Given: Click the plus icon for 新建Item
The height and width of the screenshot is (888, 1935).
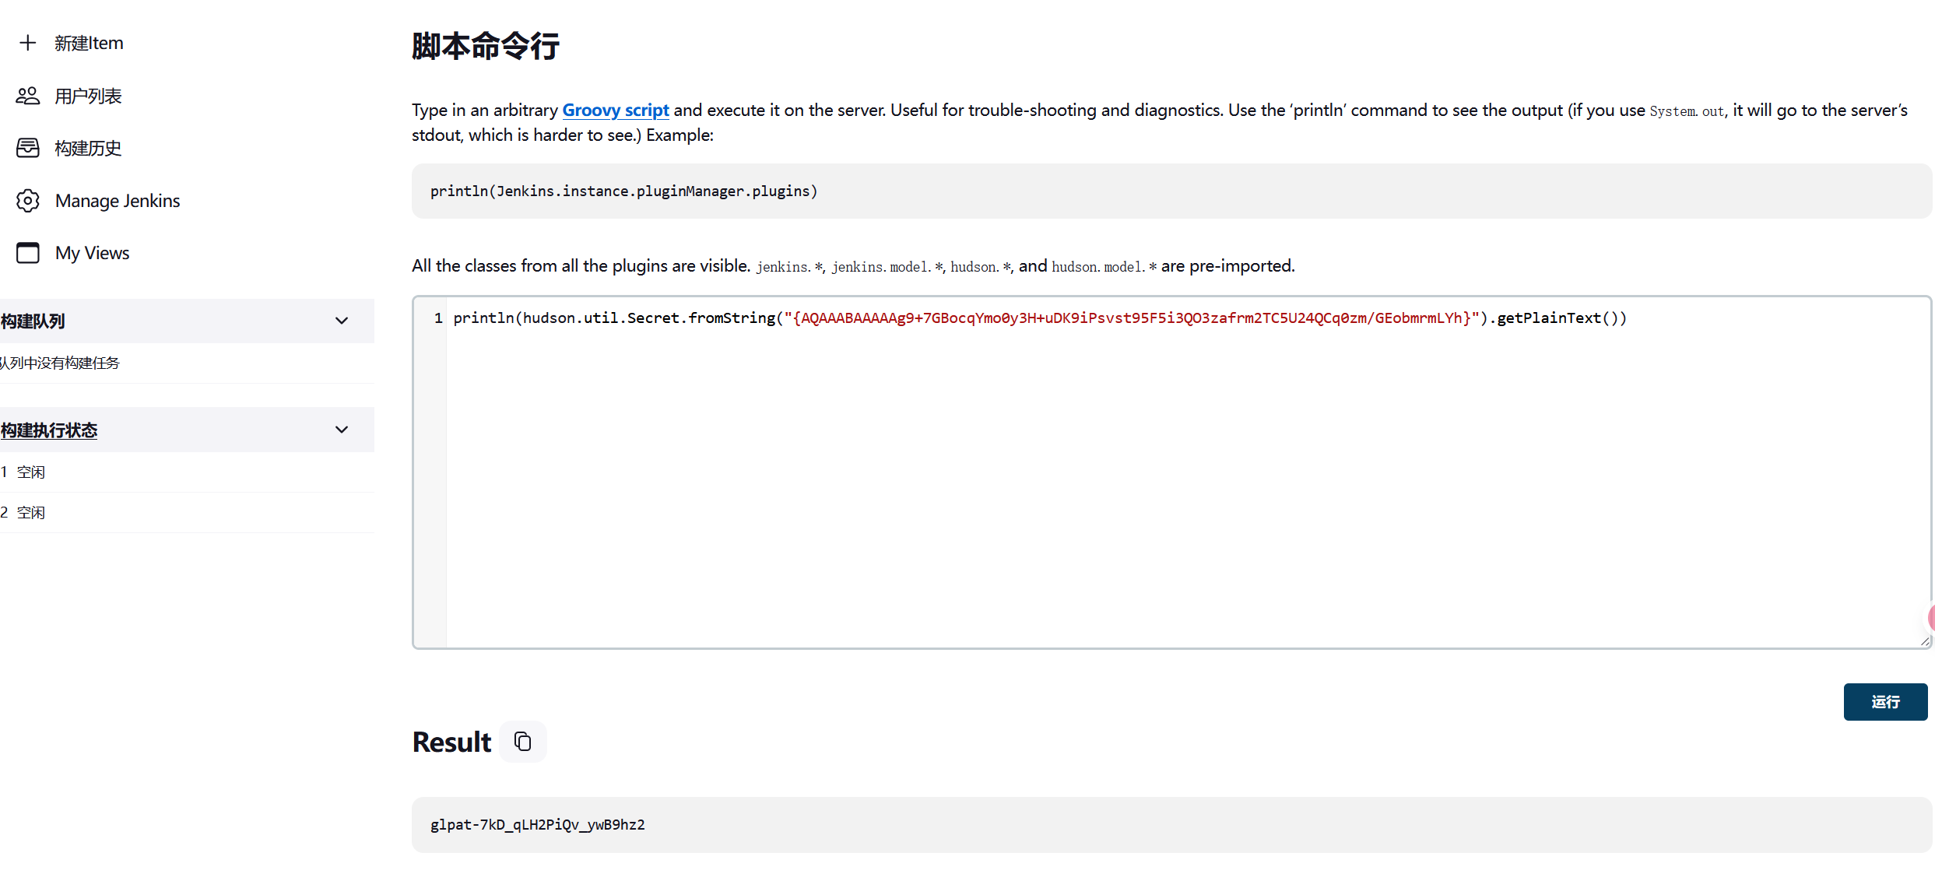Looking at the screenshot, I should click(27, 43).
